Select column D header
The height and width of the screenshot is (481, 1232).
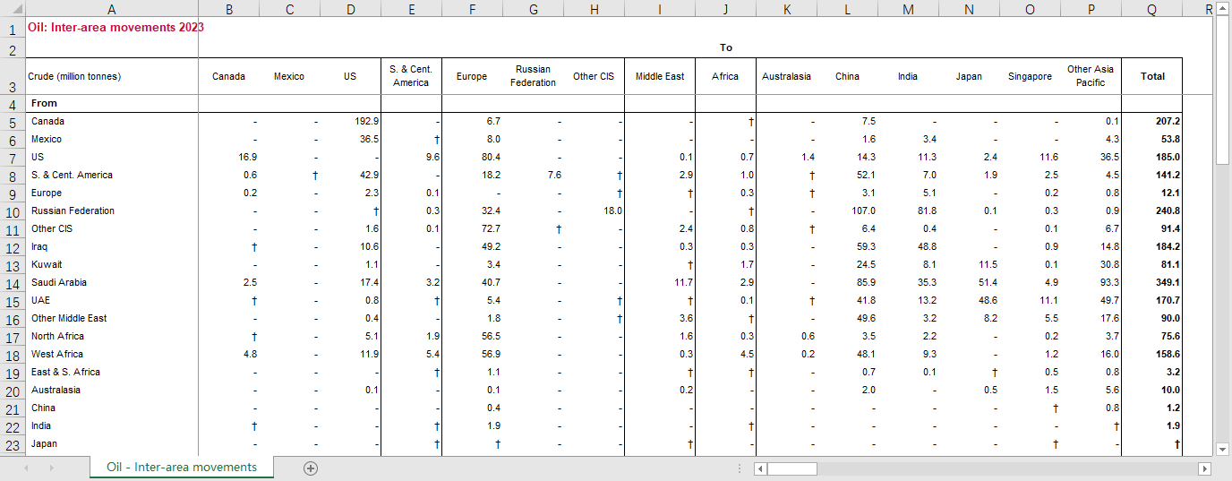point(350,9)
